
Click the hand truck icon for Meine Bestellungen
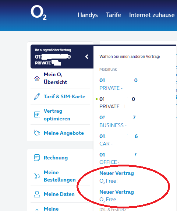point(37,176)
